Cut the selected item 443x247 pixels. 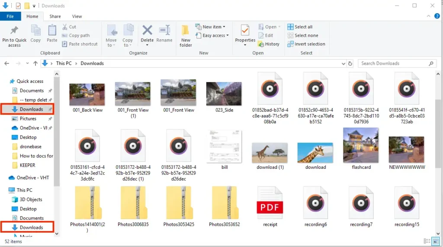pyautogui.click(x=69, y=27)
